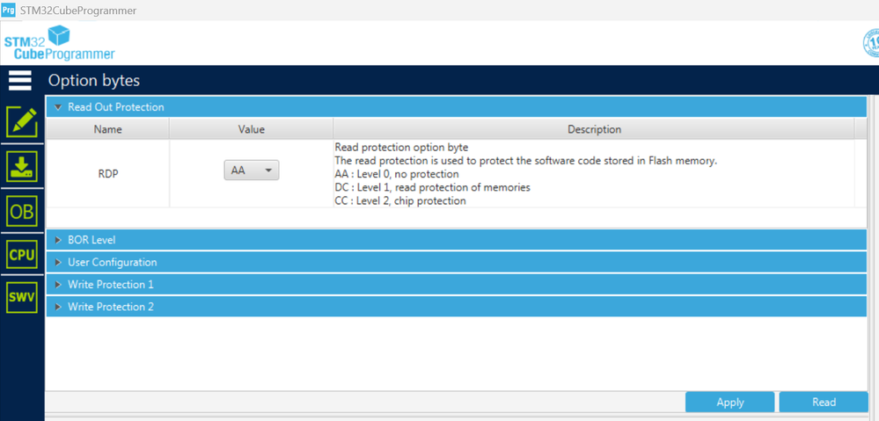Click the Name column header
The image size is (879, 421).
pyautogui.click(x=107, y=129)
